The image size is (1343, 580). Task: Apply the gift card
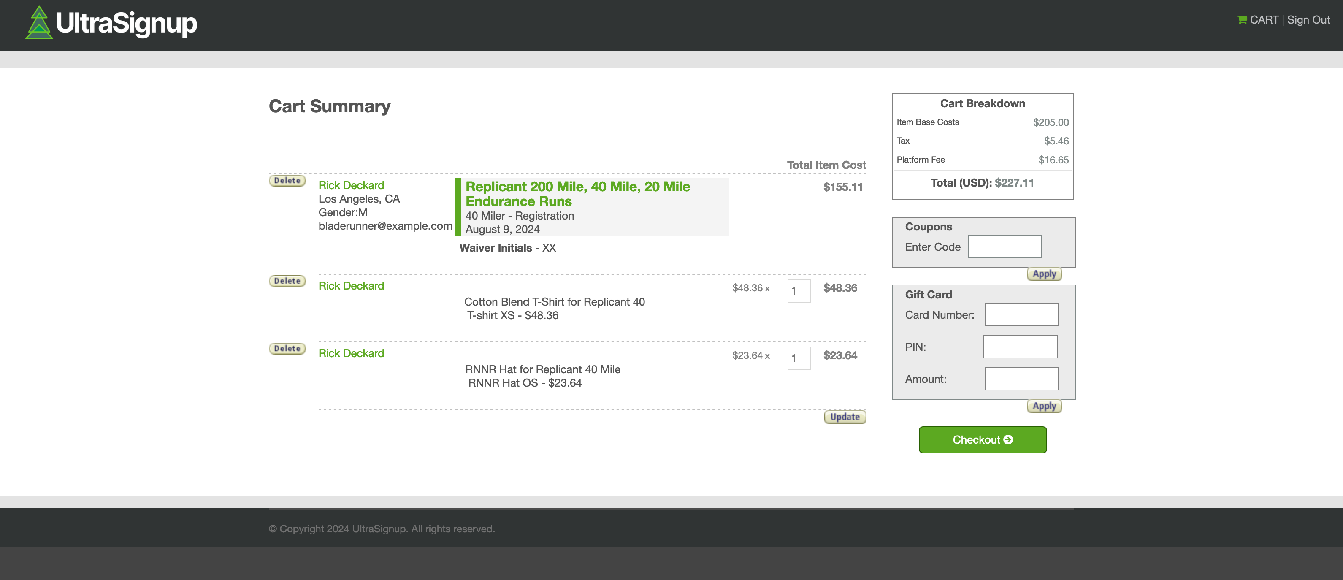pyautogui.click(x=1044, y=406)
